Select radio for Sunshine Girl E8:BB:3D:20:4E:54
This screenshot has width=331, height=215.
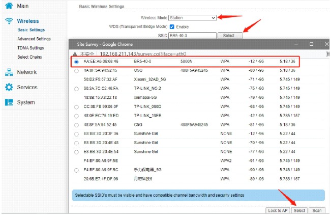[x=76, y=152]
